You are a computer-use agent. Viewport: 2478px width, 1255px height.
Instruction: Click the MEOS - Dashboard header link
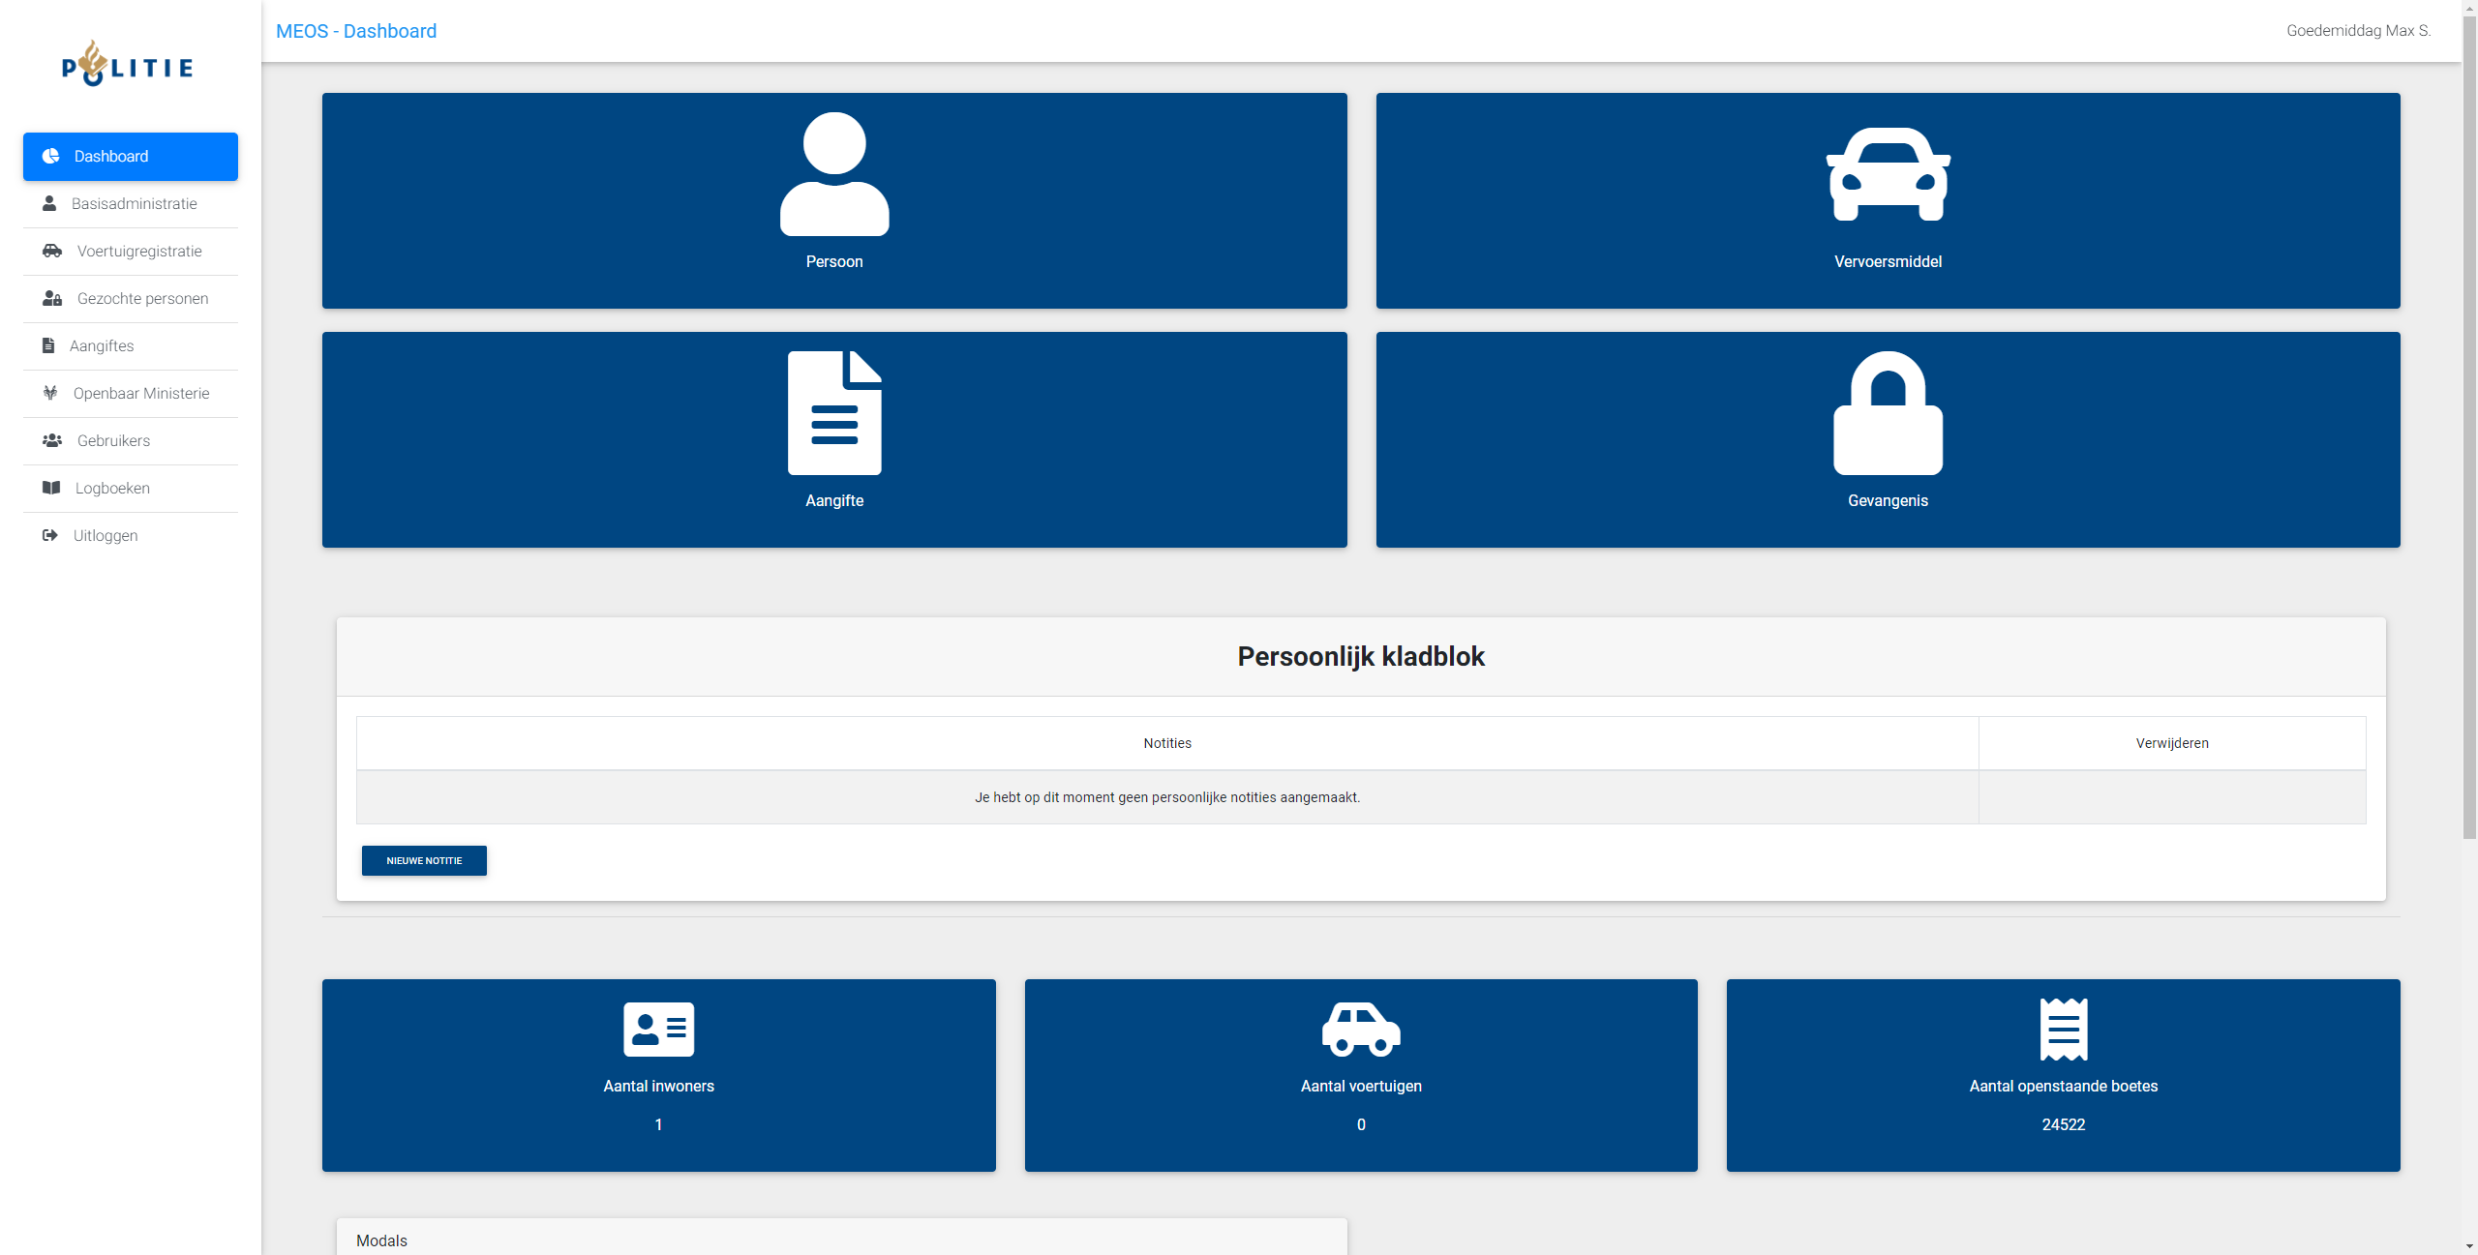click(x=356, y=31)
